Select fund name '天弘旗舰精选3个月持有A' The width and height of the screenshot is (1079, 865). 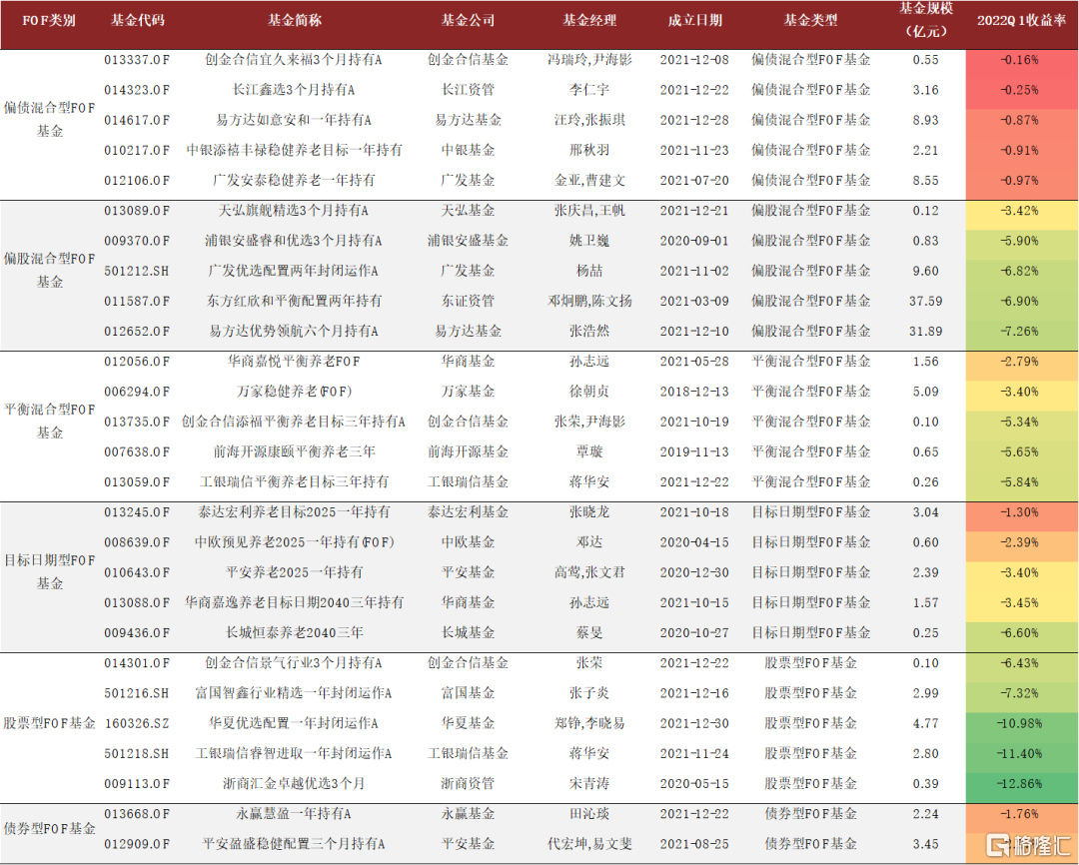[294, 211]
